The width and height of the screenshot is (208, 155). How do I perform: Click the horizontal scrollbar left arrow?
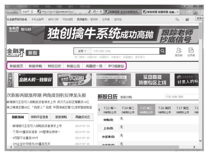coord(11,147)
